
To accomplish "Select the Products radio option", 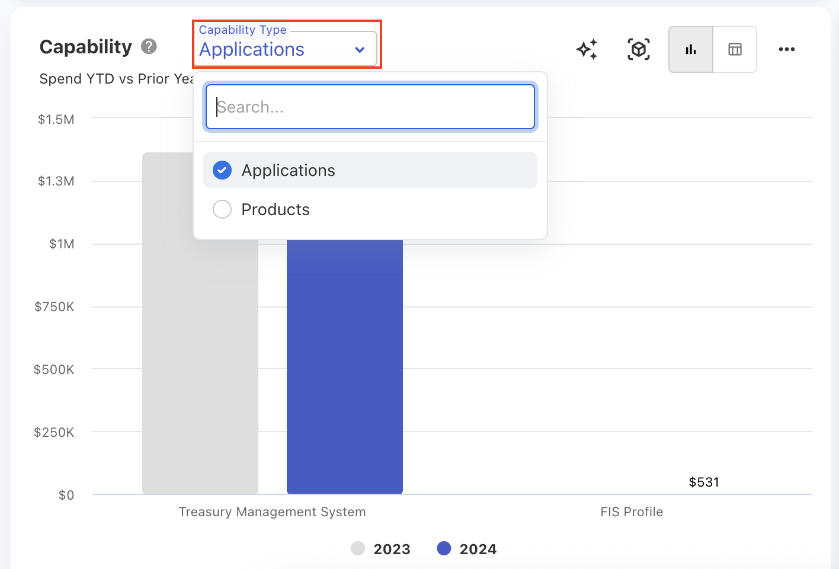I will (222, 209).
